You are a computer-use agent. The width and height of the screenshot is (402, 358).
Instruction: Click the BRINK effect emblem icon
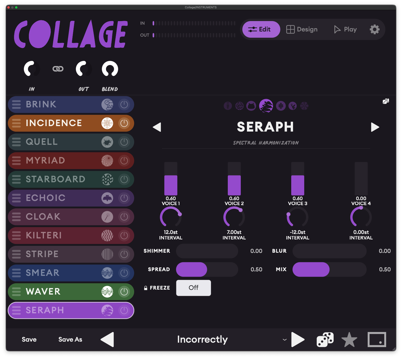(x=107, y=105)
